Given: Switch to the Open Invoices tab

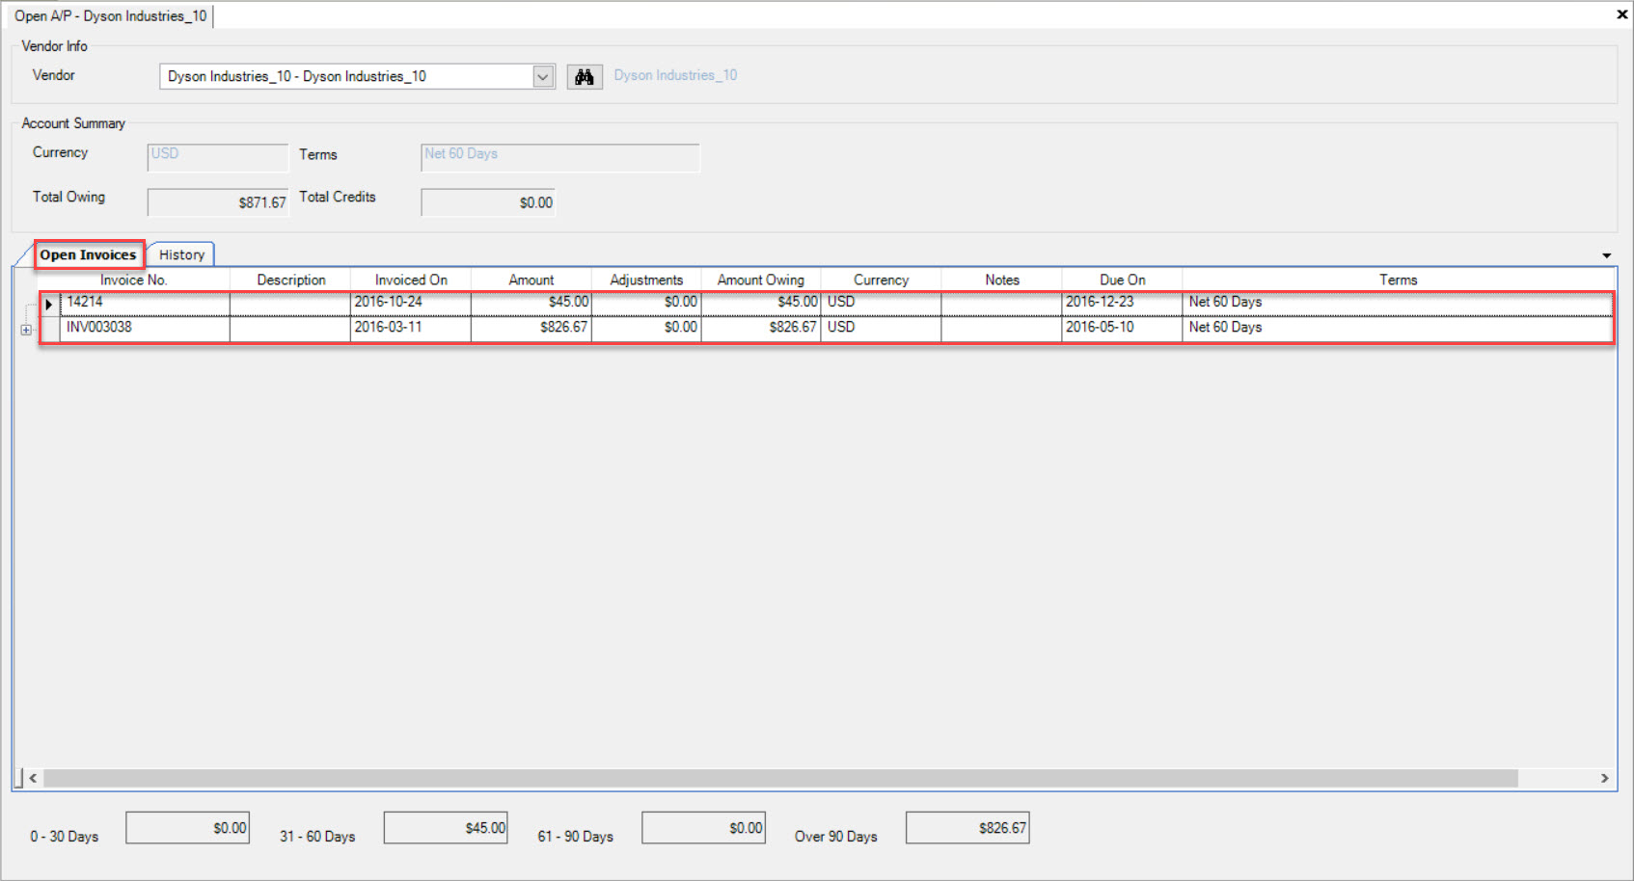Looking at the screenshot, I should [x=88, y=254].
